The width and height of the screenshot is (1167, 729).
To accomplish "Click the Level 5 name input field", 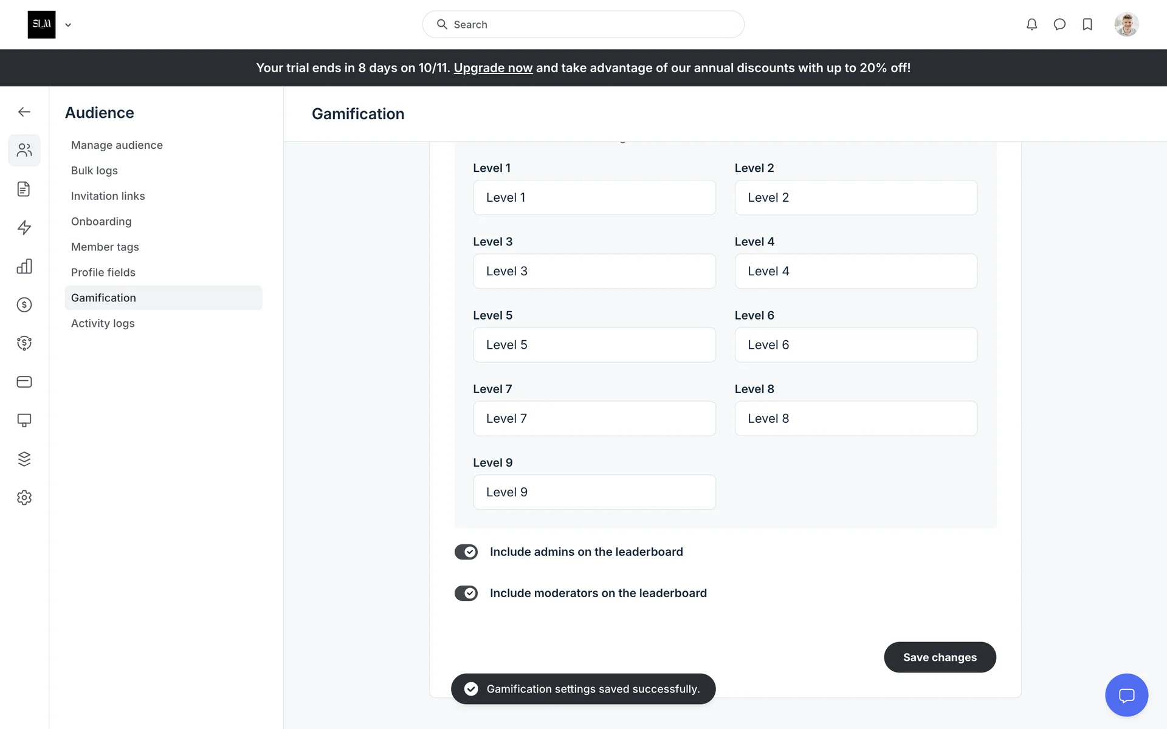I will point(594,345).
